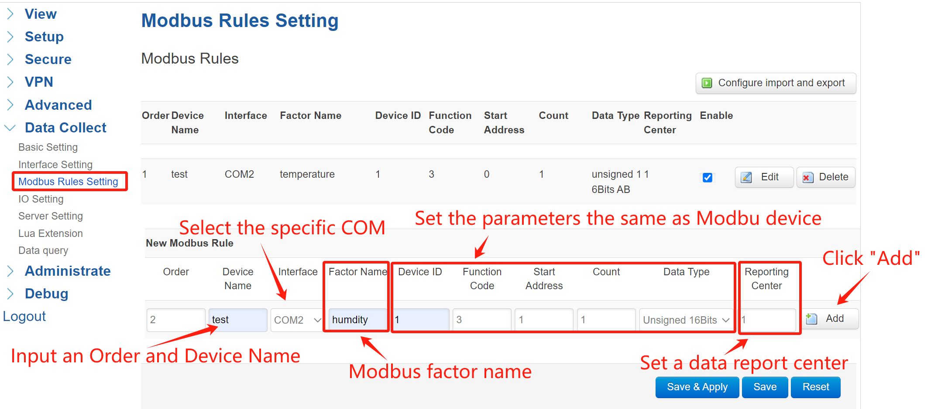This screenshot has height=409, width=931.
Task: Collapse the Data Collect section
Action: pyautogui.click(x=10, y=128)
